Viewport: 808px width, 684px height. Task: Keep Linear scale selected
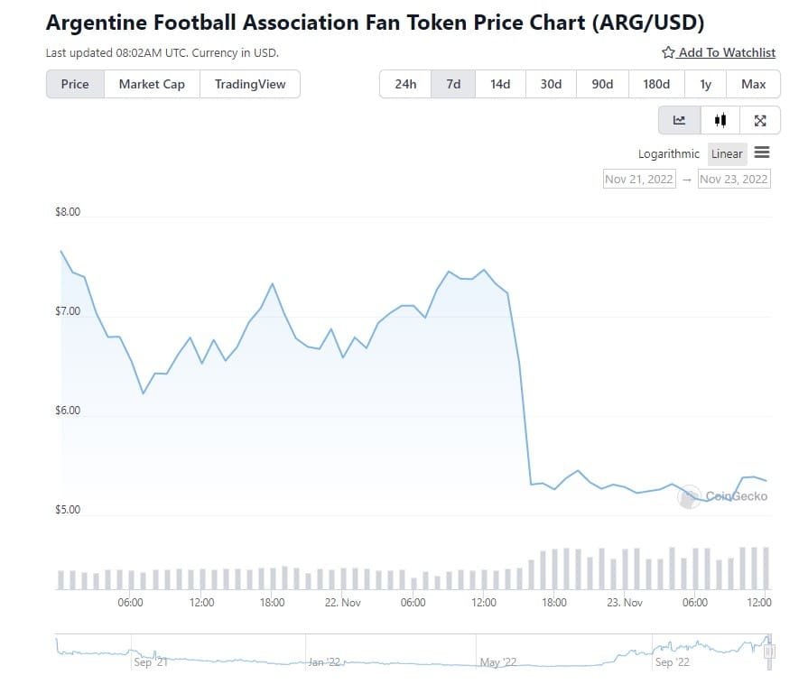tap(728, 153)
